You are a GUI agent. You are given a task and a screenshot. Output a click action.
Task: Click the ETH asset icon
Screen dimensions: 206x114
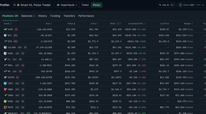6,41
